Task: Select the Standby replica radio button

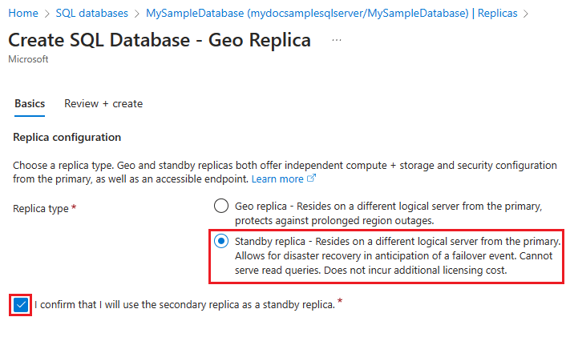Action: [x=221, y=241]
